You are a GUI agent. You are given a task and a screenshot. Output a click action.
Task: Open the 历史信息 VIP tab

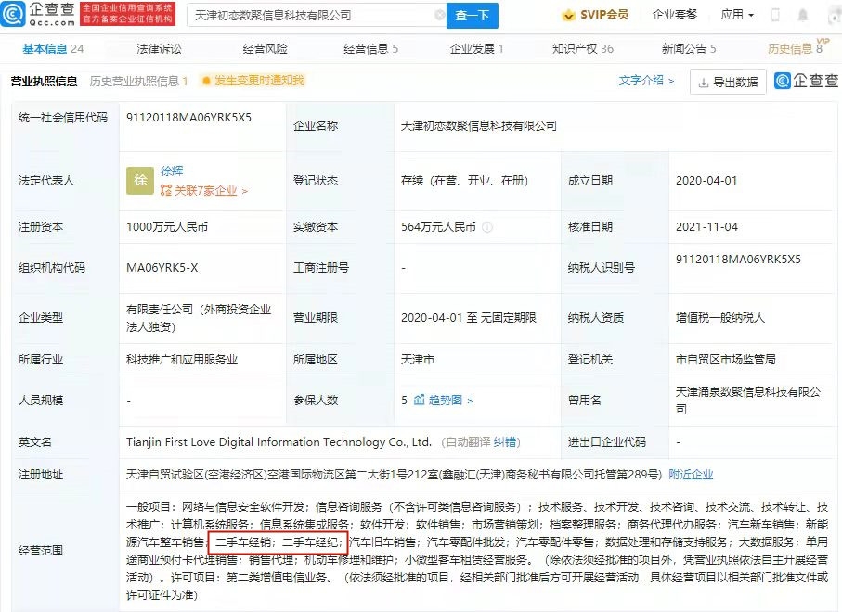(798, 47)
